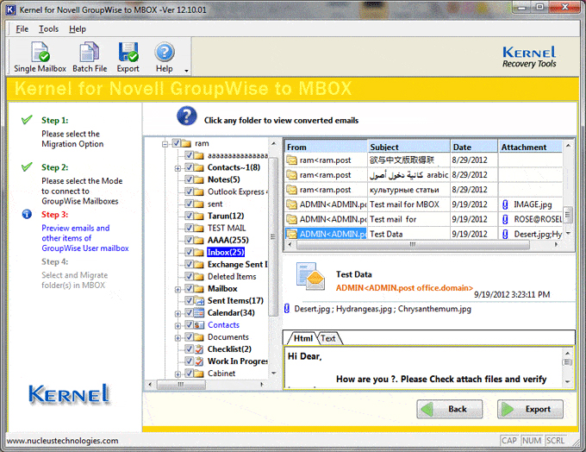This screenshot has width=586, height=452.
Task: Toggle the AAAA(255) folder checkbox
Action: coord(189,240)
